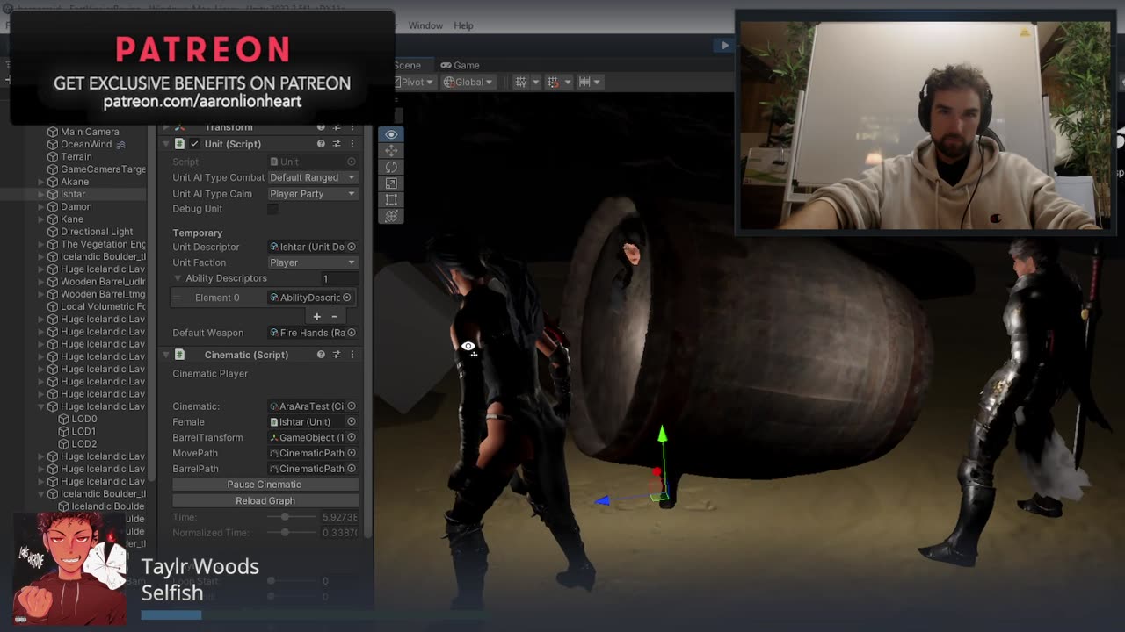The height and width of the screenshot is (632, 1125).
Task: Open object picker for BarrelPath field
Action: coord(352,469)
